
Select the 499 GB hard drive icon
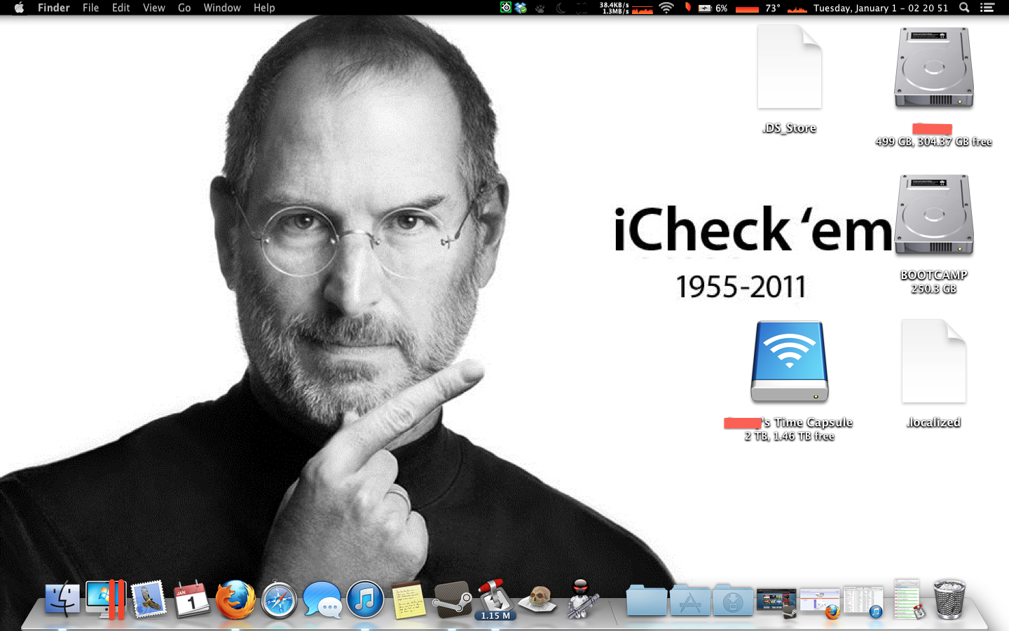(933, 67)
